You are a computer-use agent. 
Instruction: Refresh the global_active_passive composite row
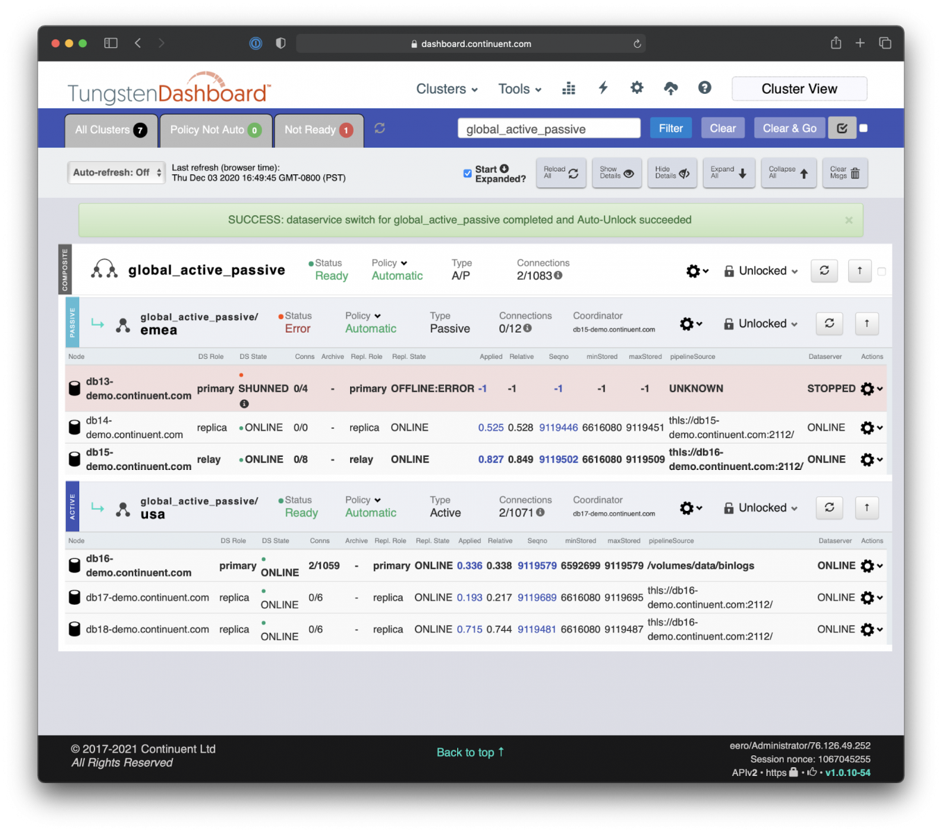(824, 271)
